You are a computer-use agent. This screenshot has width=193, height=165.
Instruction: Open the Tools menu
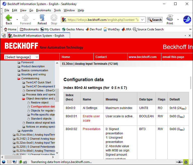tap(57, 10)
